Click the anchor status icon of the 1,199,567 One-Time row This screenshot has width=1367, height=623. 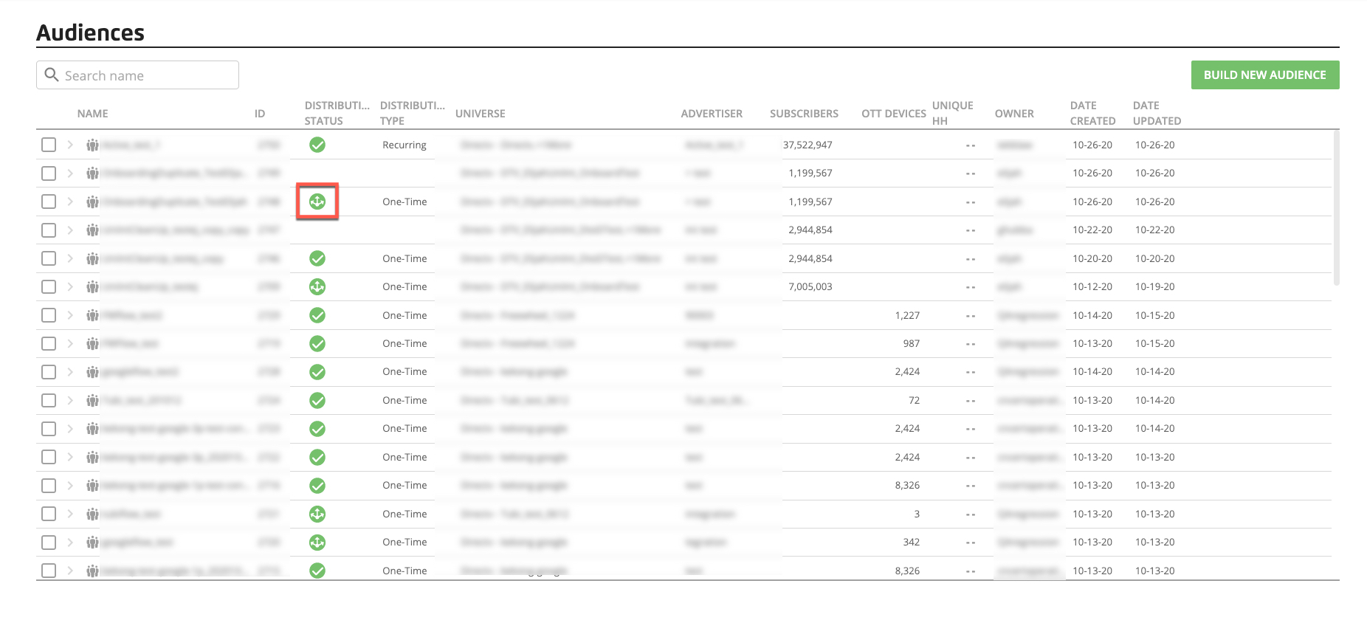pyautogui.click(x=317, y=202)
